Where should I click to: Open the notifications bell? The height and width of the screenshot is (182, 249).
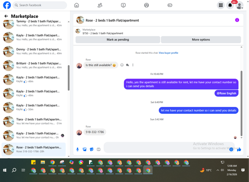[x=230, y=5]
